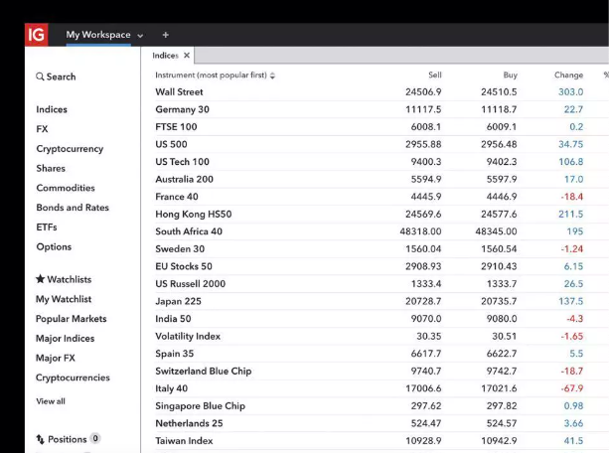
Task: Open Indices in the sidebar
Action: click(52, 109)
